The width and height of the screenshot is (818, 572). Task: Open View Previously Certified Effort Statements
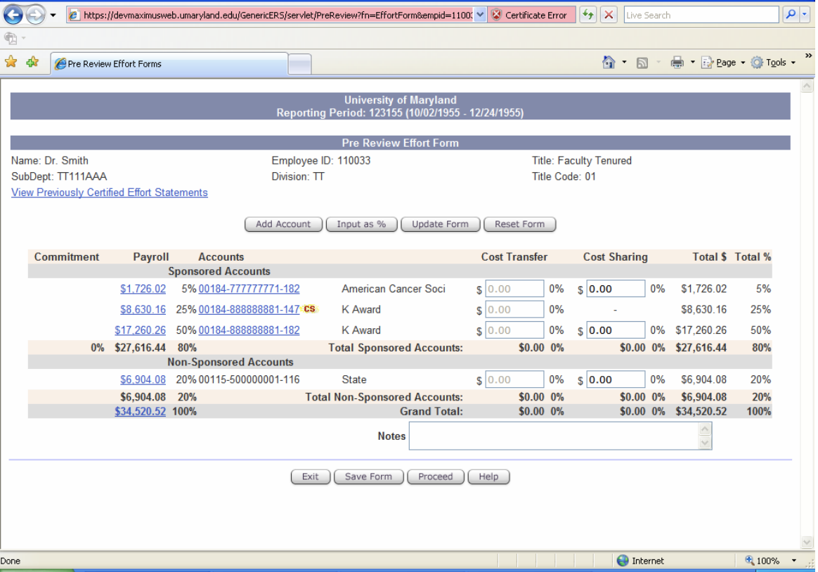(x=109, y=193)
